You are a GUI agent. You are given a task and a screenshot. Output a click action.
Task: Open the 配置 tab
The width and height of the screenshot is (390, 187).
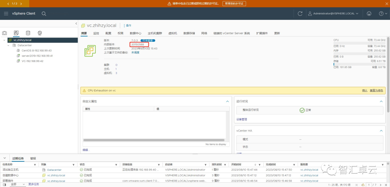108,33
